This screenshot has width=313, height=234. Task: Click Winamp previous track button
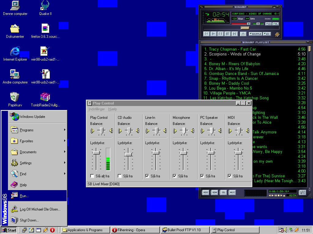207,34
